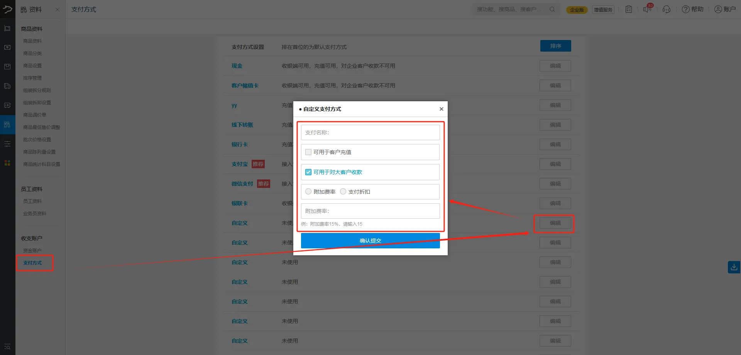Select 资金账户 in the sidebar menu
This screenshot has height=355, width=741.
click(x=32, y=250)
